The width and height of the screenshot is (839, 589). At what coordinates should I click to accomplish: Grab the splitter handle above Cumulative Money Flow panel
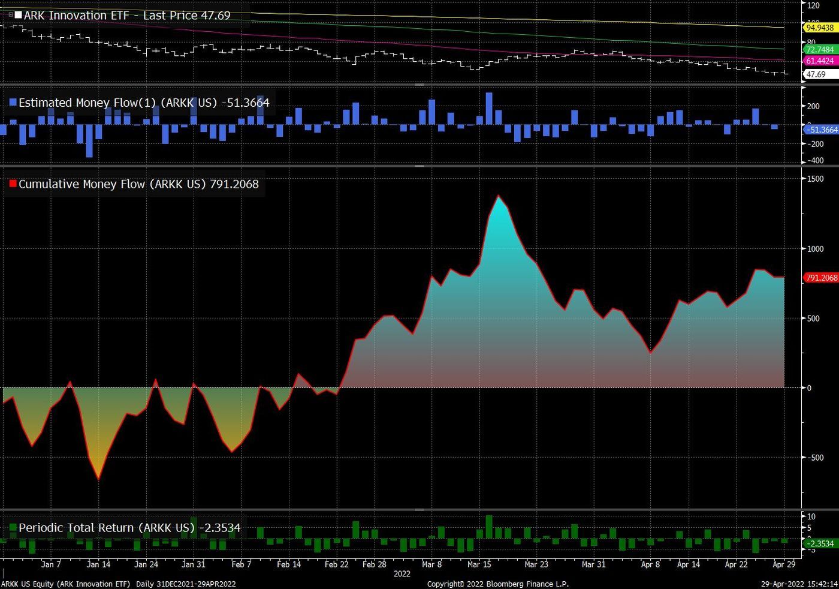pyautogui.click(x=419, y=166)
